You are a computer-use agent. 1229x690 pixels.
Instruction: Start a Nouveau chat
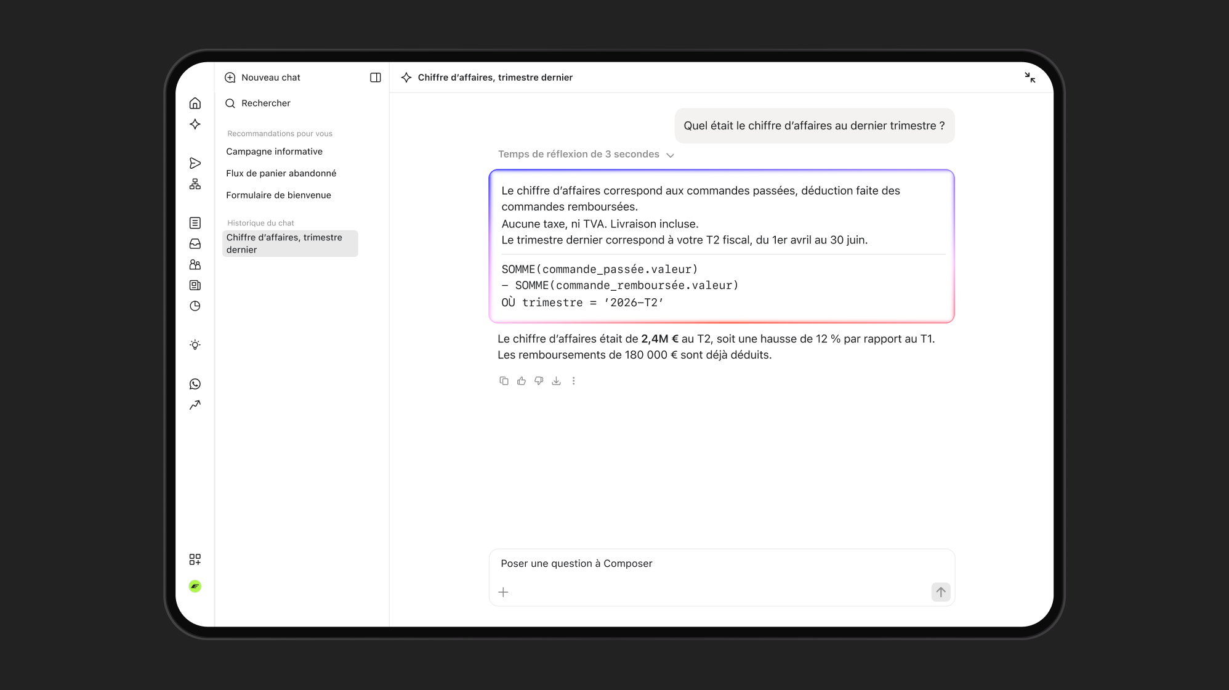262,78
